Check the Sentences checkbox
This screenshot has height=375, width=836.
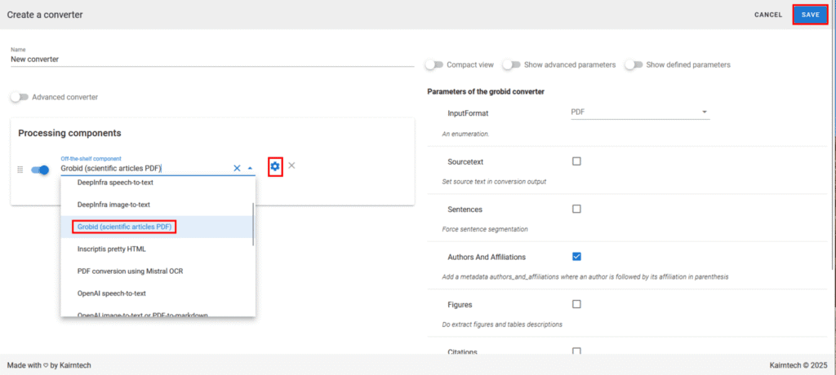click(x=576, y=209)
